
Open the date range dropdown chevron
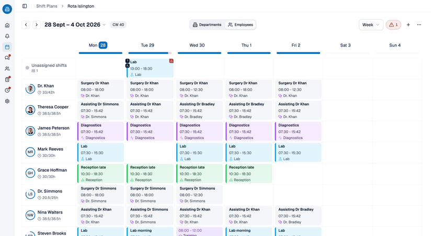[104, 25]
